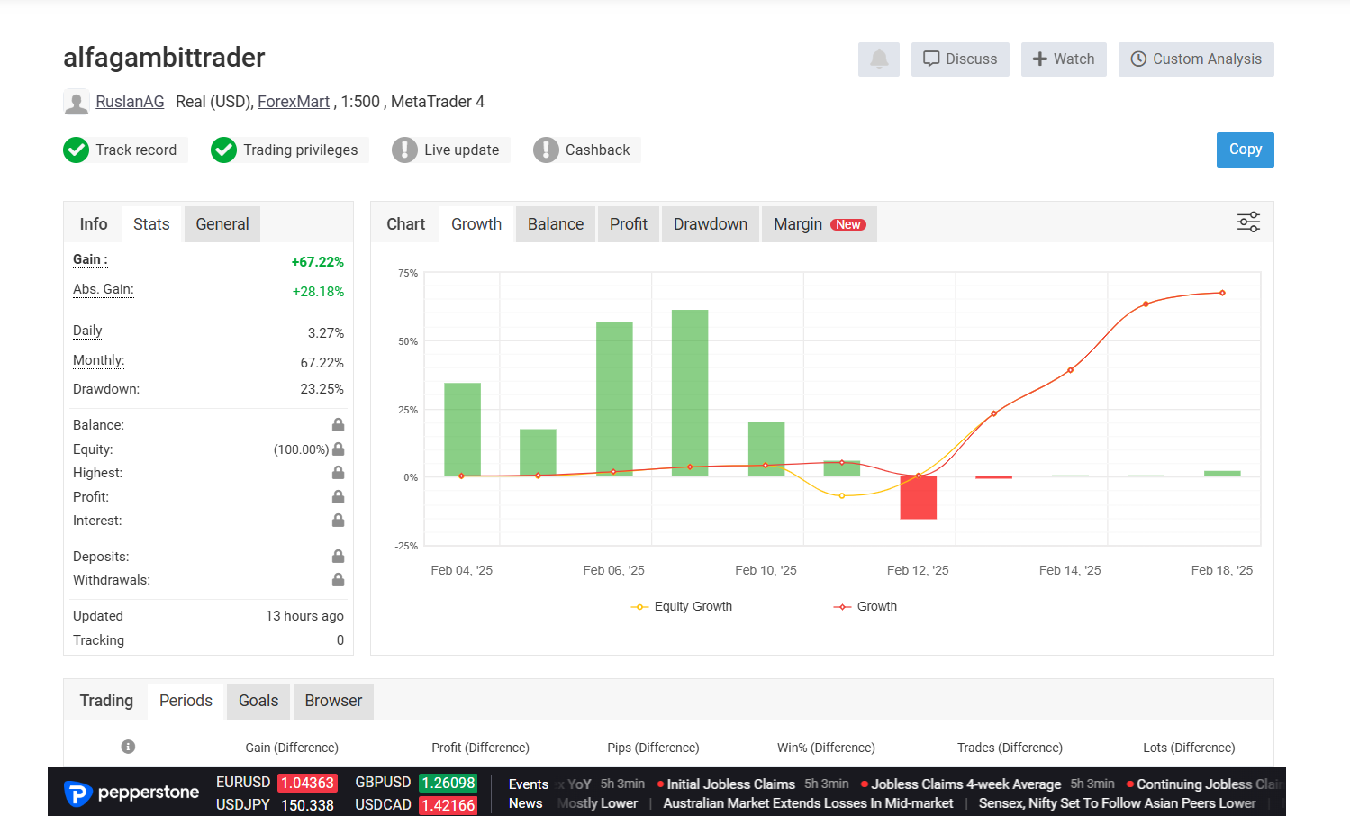Click the red negative bar at Feb 12
The width and height of the screenshot is (1350, 816).
point(919,497)
